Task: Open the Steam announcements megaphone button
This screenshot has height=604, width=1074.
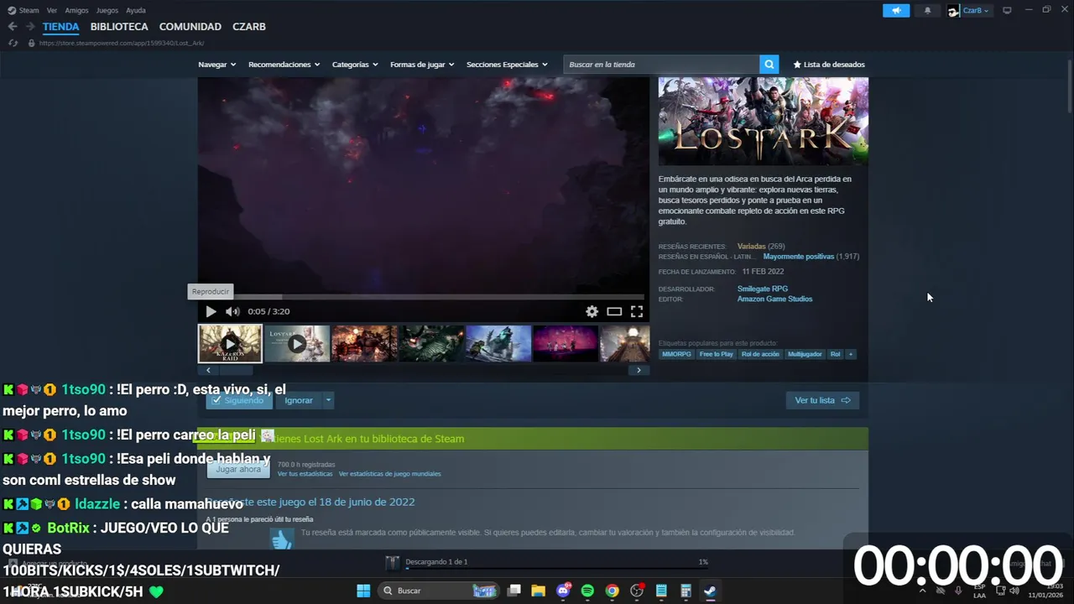Action: coord(896,10)
